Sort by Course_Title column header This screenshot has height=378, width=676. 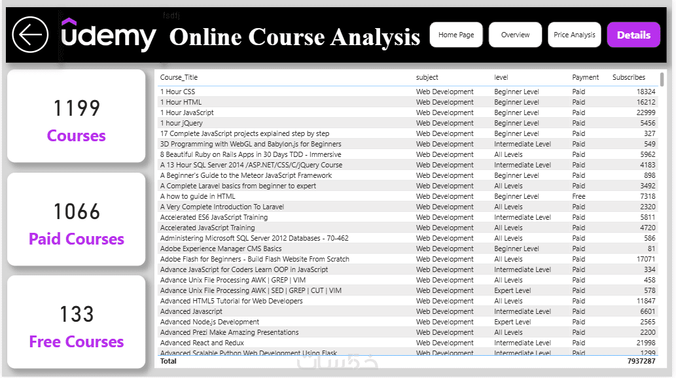point(179,78)
